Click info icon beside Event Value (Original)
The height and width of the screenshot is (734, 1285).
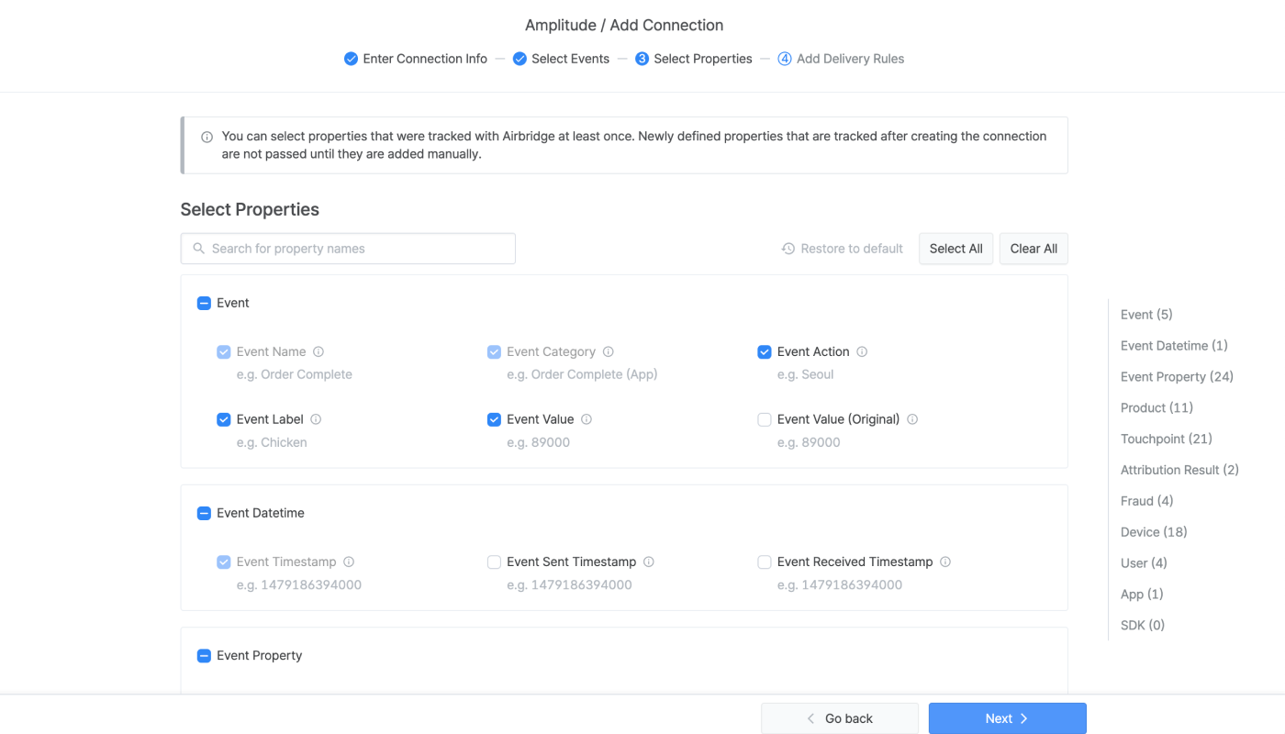[912, 419]
